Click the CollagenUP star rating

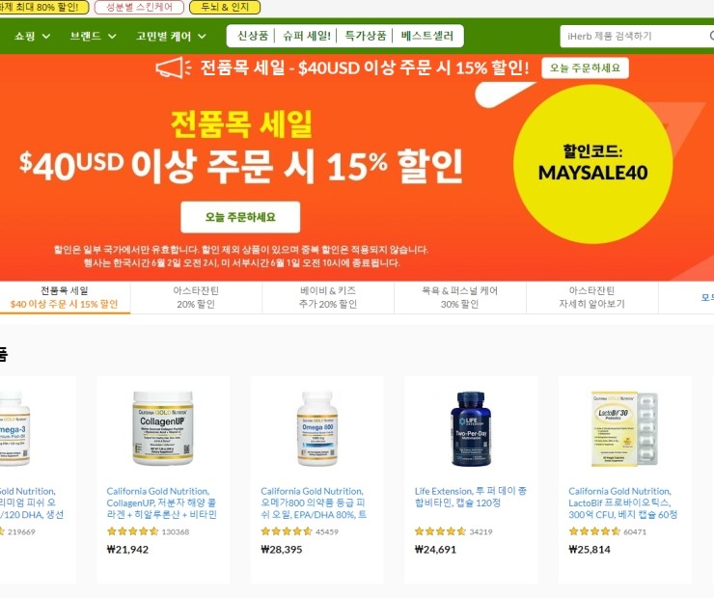[132, 531]
